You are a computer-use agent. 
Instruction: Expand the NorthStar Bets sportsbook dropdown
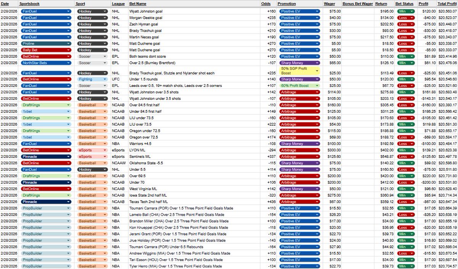[x=46, y=63]
